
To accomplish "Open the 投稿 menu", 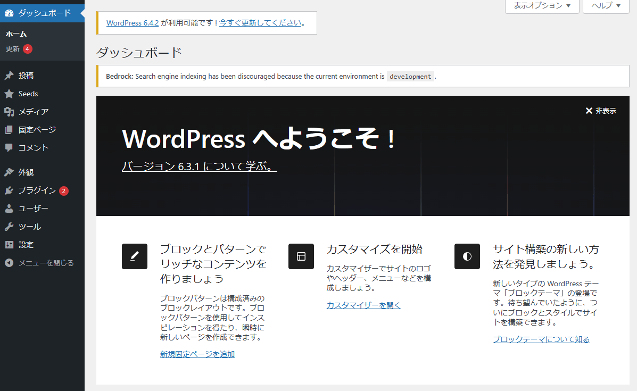I will click(42, 76).
